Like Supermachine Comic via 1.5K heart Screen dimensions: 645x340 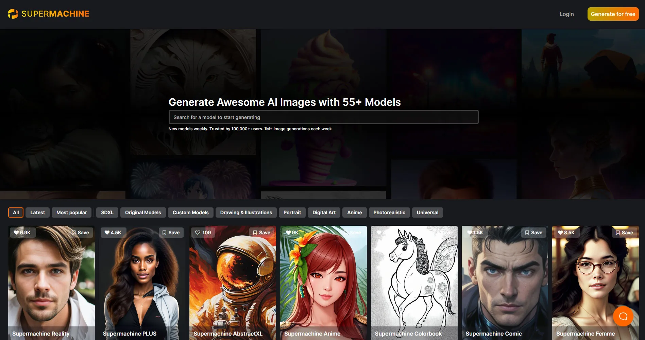475,233
